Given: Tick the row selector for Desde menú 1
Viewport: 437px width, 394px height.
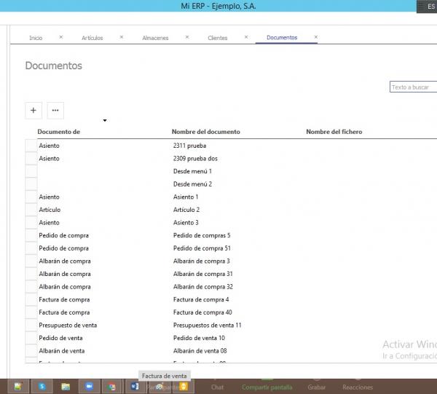Looking at the screenshot, I should (x=31, y=171).
